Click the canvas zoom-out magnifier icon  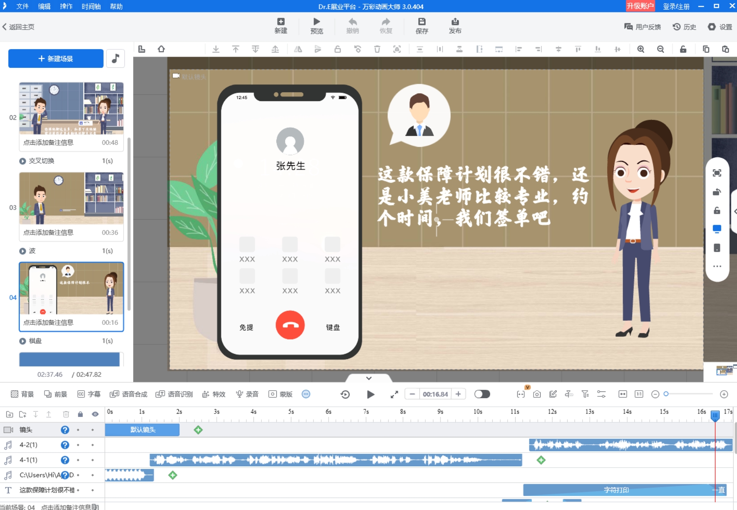coord(660,49)
